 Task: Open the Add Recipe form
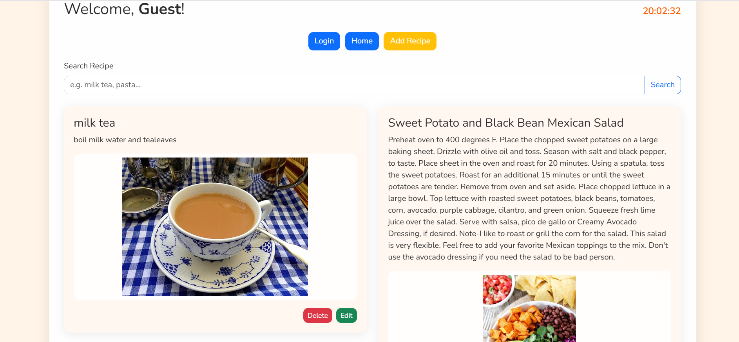pos(410,41)
